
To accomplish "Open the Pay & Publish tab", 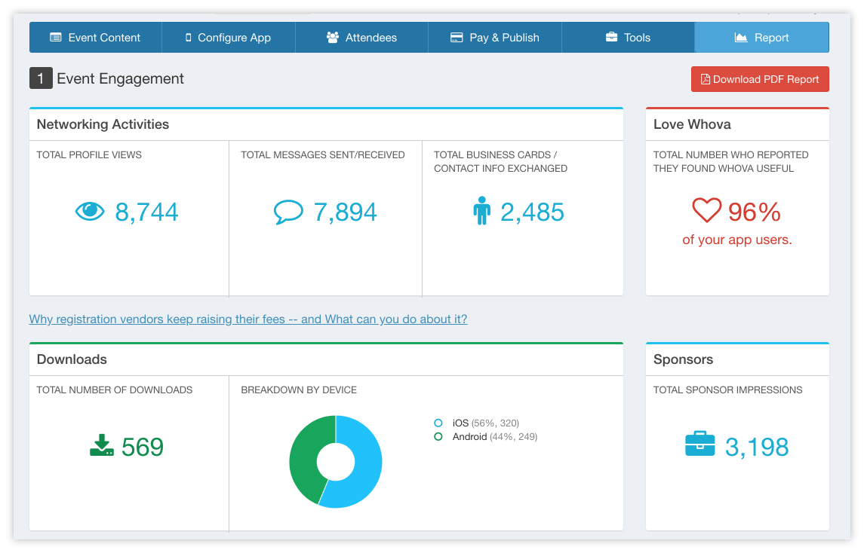I will [x=494, y=37].
